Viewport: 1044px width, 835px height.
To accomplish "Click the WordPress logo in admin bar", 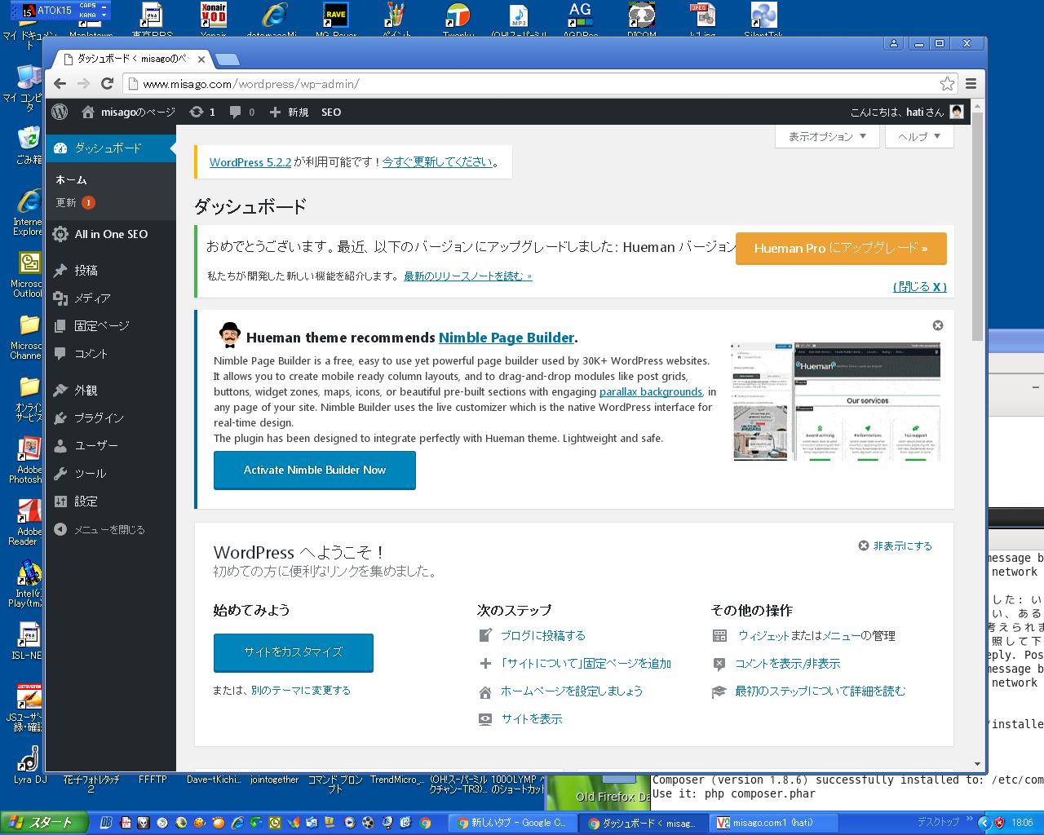I will [x=60, y=113].
